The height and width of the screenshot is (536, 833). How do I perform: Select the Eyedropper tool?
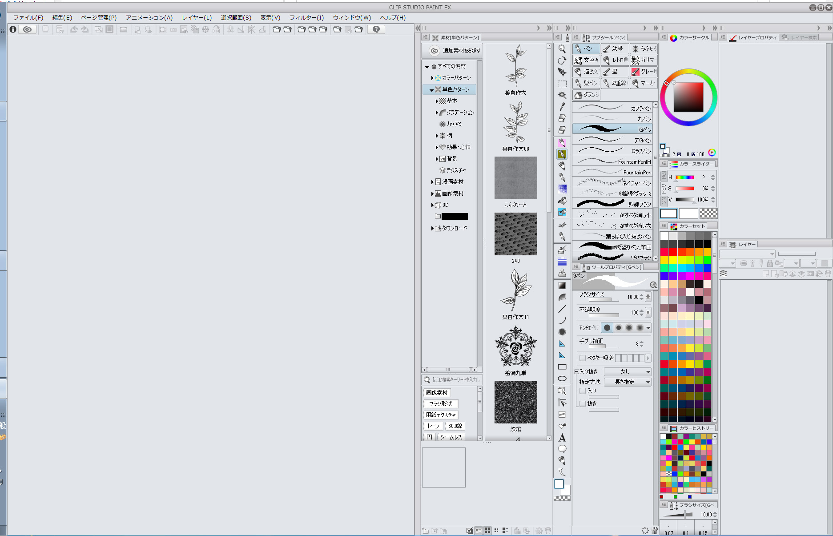[562, 107]
